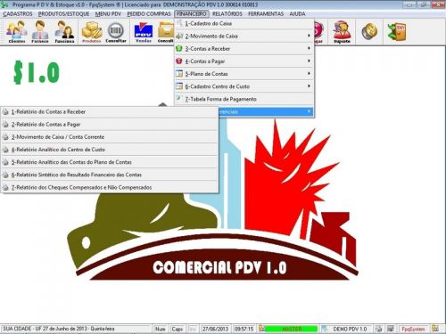Select 1-Cadastro do Caixa

point(244,23)
